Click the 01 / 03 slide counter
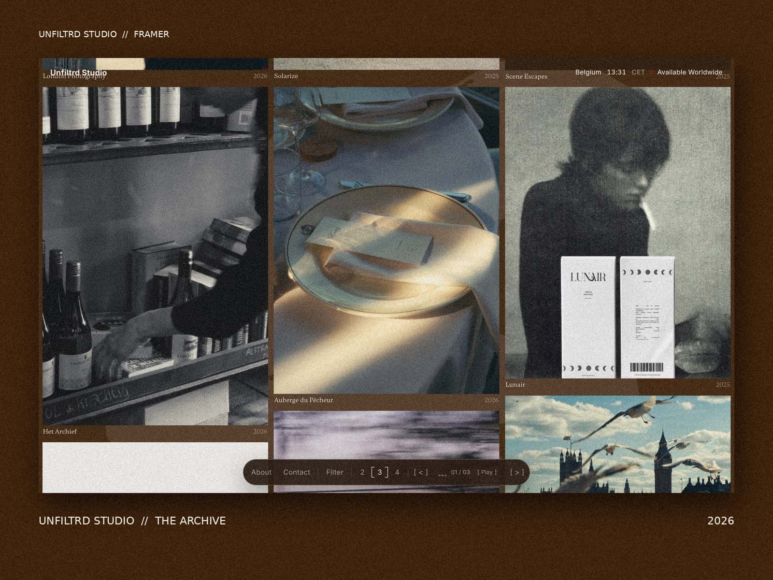The height and width of the screenshot is (580, 773). pos(460,472)
